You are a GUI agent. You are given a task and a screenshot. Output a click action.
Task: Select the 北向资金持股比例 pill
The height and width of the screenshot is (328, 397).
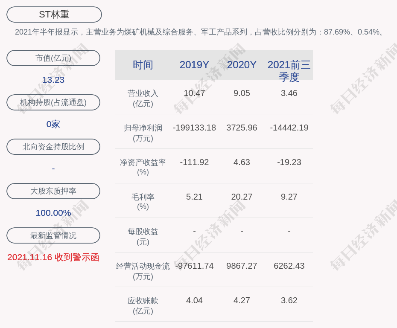point(53,147)
